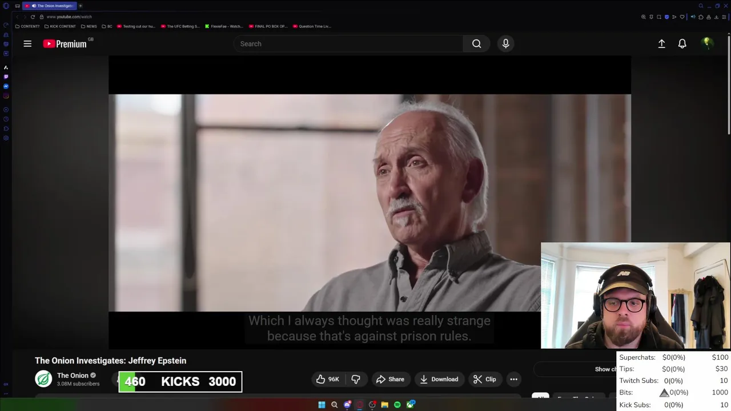
Task: Click the youtube.com/watch address bar
Action: [x=69, y=17]
